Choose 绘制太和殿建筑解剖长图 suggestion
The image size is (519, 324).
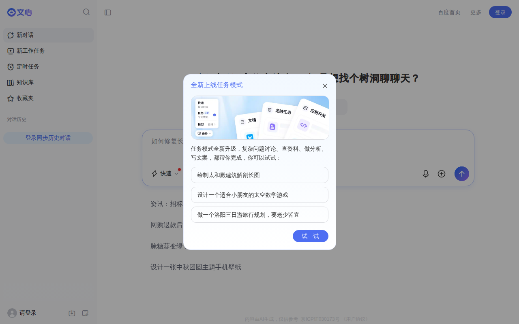click(259, 175)
